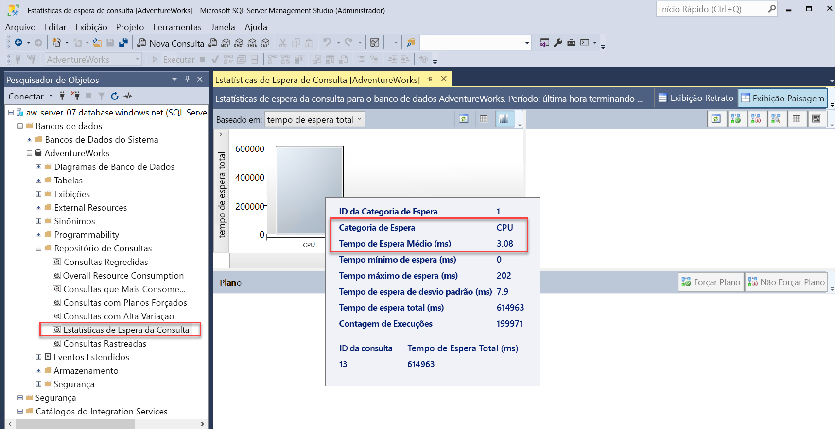This screenshot has height=429, width=835.
Task: Click the command window terminal icon
Action: [585, 43]
